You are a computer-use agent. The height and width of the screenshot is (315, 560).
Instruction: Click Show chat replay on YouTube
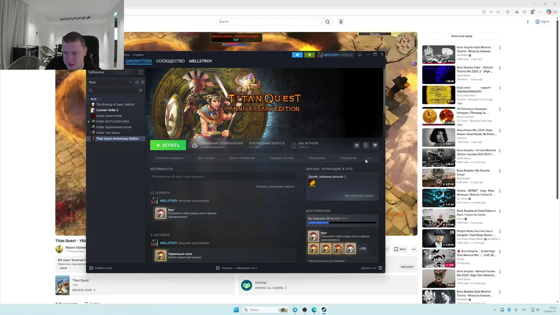pyautogui.click(x=462, y=36)
